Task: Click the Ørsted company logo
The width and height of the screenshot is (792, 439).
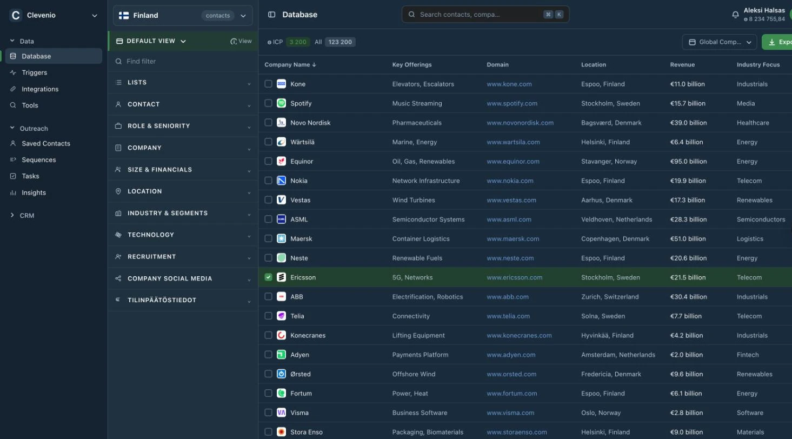Action: click(x=281, y=374)
